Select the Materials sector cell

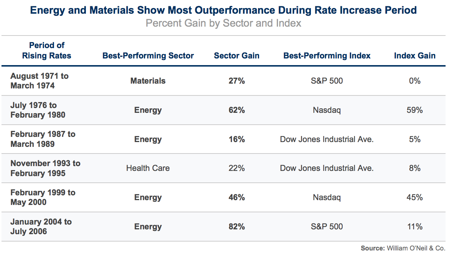point(148,81)
